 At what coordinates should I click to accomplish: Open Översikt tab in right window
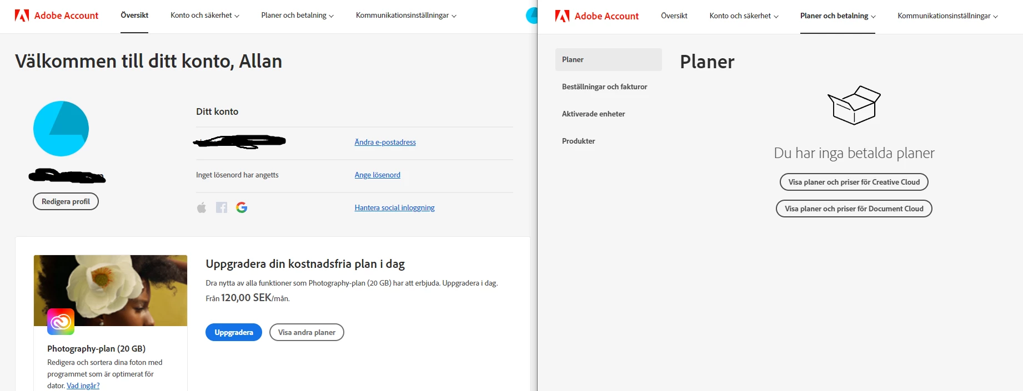[x=674, y=16]
